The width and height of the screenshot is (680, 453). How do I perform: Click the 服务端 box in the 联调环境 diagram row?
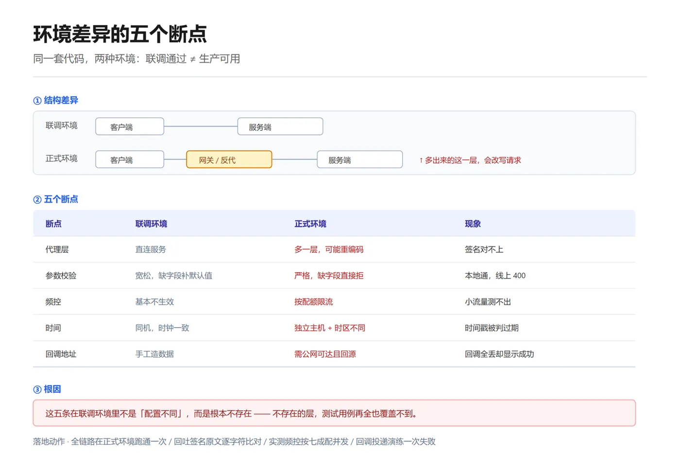(x=280, y=126)
